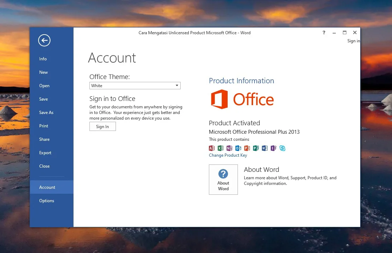Open the Publisher icon
The image size is (392, 253).
click(256, 148)
